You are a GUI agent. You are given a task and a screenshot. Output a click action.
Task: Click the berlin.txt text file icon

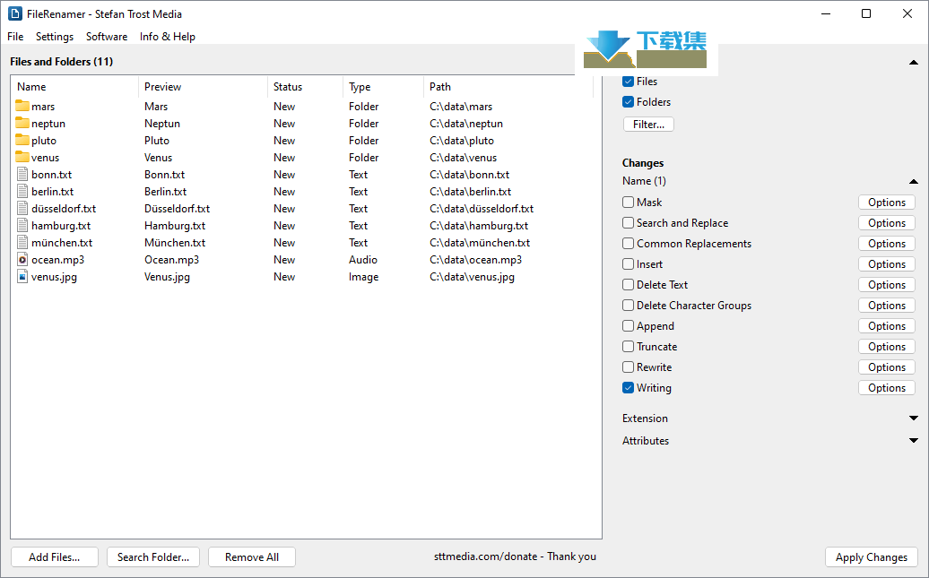[x=22, y=191]
